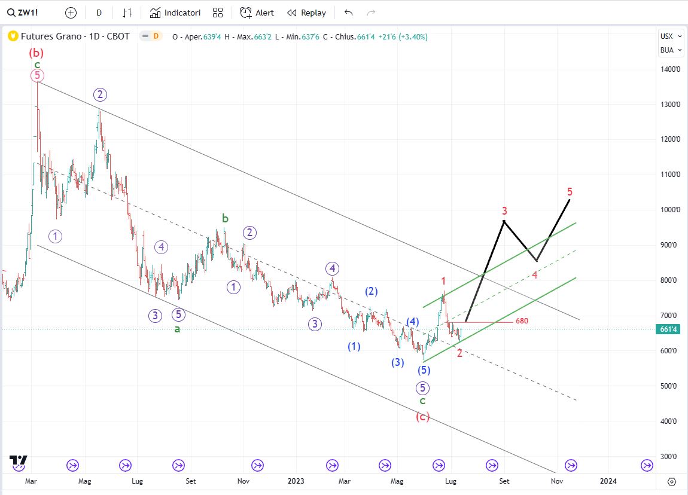Select the Futures Grano chart title
688x495 pixels.
pos(75,36)
